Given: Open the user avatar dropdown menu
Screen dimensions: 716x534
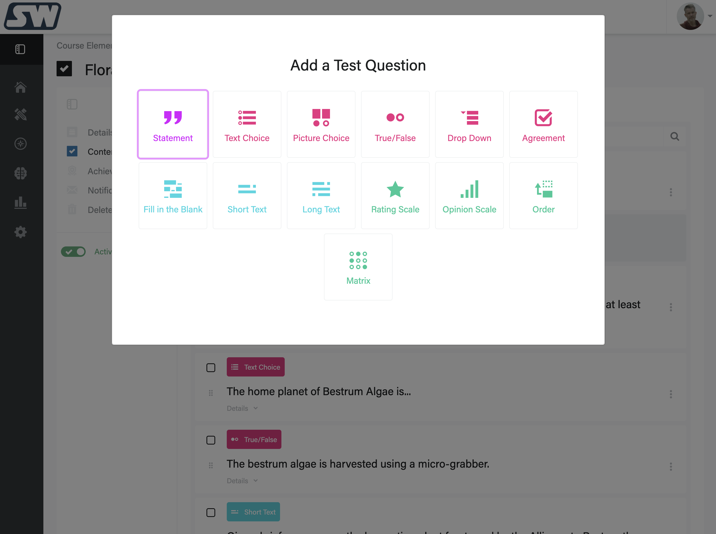Looking at the screenshot, I should click(x=694, y=16).
